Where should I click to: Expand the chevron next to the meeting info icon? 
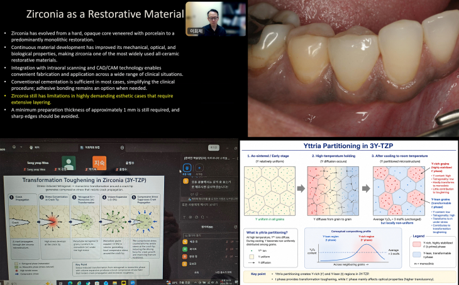[x=21, y=147]
